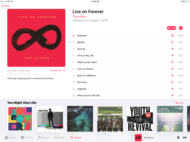Open the Library tab
Screen dimensions: 190x142
(x=10, y=138)
